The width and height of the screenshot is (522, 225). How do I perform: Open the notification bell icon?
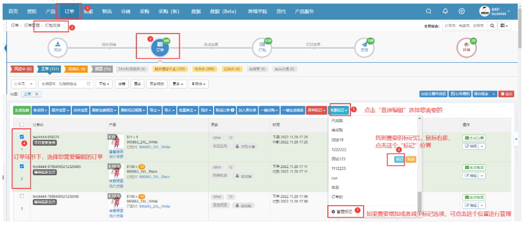pyautogui.click(x=445, y=11)
